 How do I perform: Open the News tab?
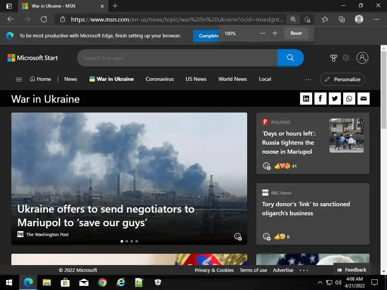71,79
